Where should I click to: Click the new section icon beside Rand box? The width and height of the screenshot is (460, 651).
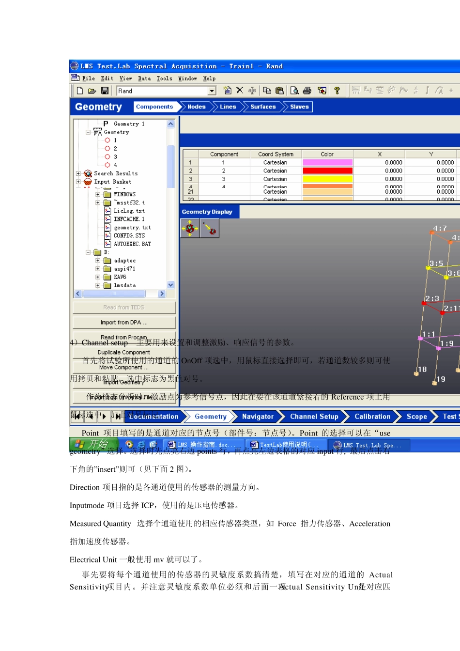[x=227, y=90]
